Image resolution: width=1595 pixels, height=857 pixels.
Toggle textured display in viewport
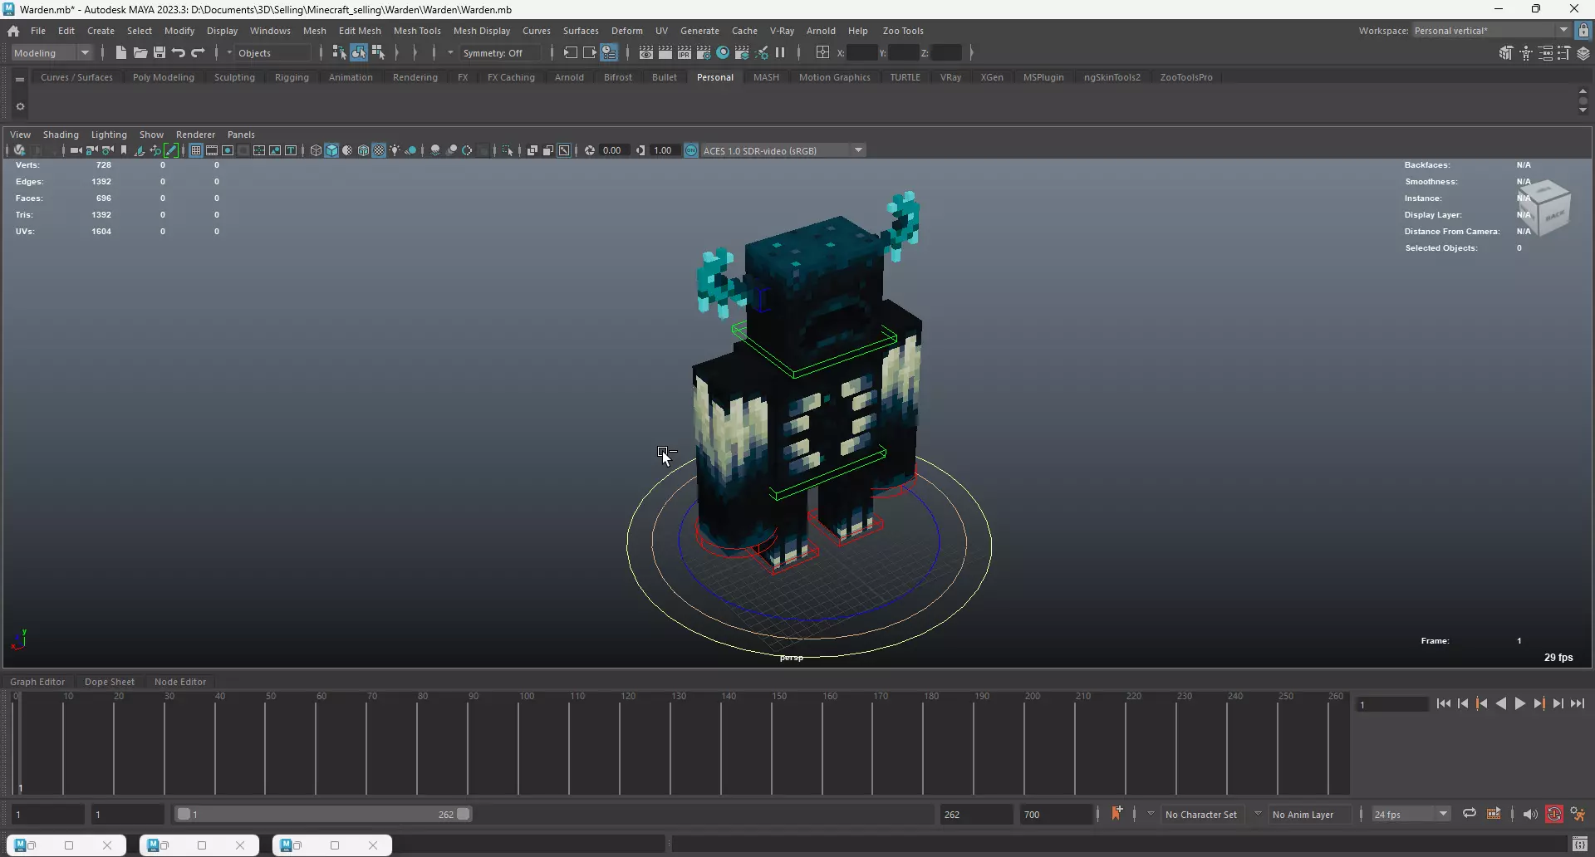point(379,150)
